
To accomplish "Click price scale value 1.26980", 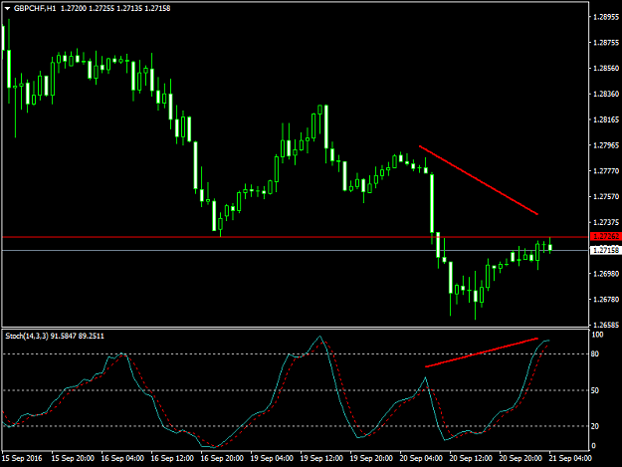I will coord(606,274).
